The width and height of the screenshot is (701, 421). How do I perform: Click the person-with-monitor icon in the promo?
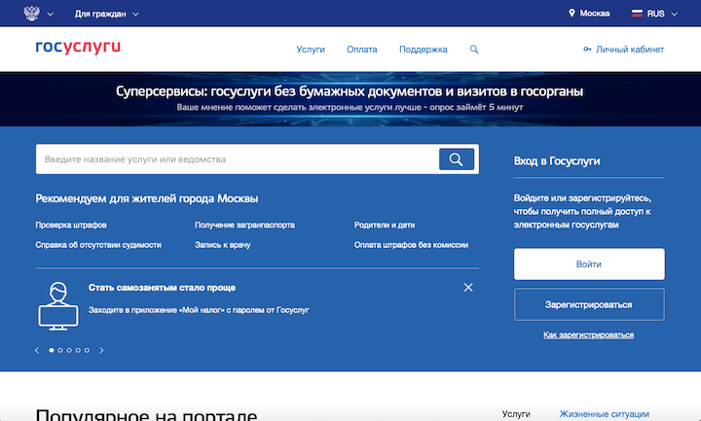pyautogui.click(x=58, y=306)
